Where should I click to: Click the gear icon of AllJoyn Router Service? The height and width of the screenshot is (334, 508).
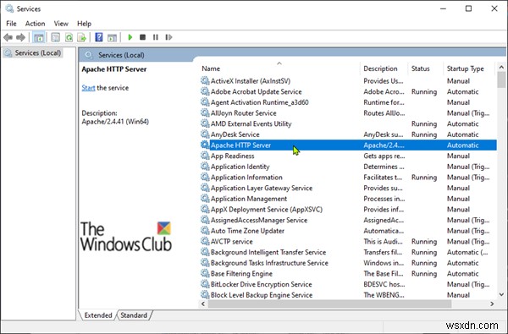click(x=205, y=112)
